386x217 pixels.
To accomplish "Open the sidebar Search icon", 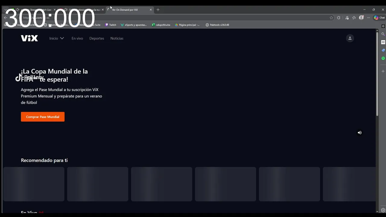I will (x=383, y=34).
